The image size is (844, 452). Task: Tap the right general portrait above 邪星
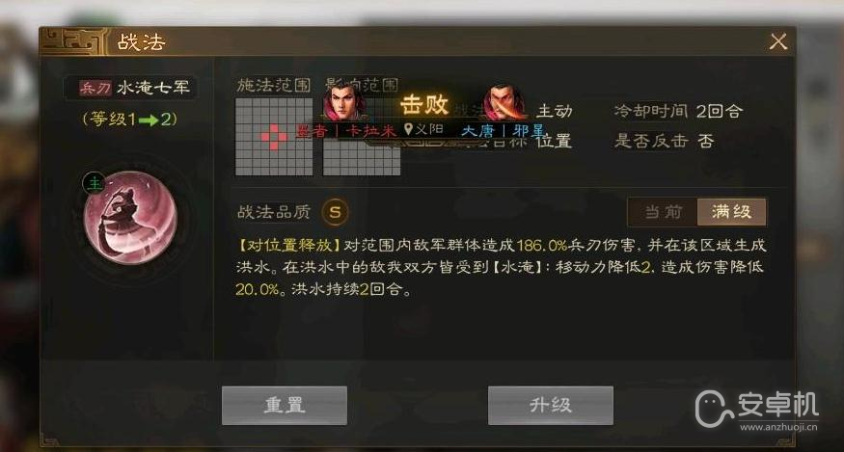[x=504, y=102]
